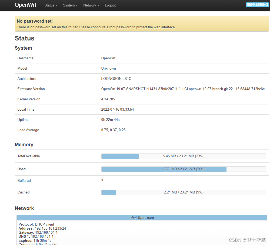The image size is (270, 245).
Task: Select the Gateway 192.168.101.1 line
Action: [x=38, y=232]
